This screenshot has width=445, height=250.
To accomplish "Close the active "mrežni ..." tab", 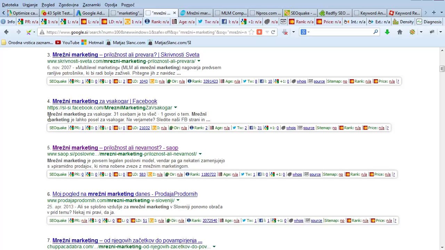I will coord(174,13).
